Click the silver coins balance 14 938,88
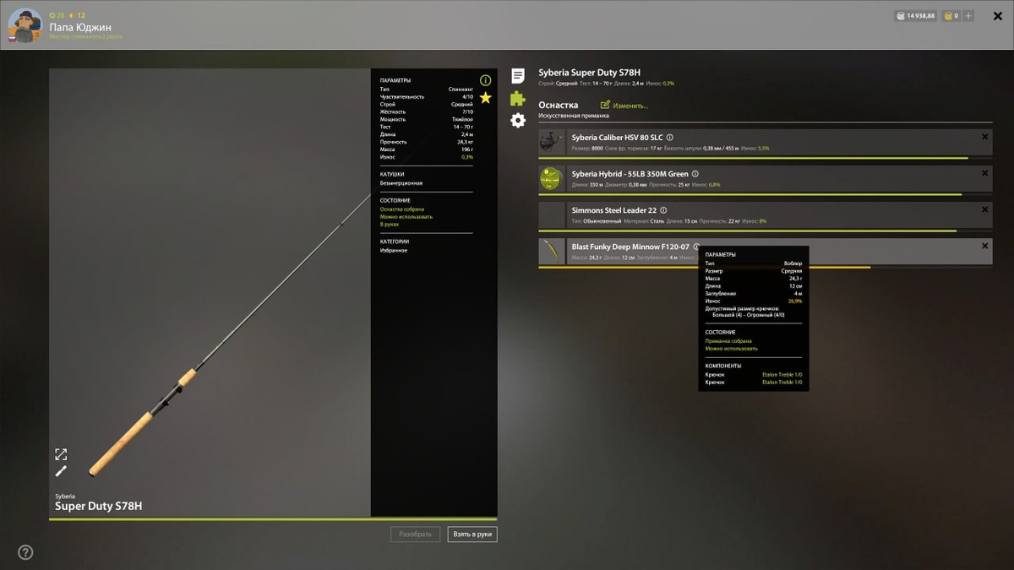This screenshot has width=1014, height=570. (916, 15)
